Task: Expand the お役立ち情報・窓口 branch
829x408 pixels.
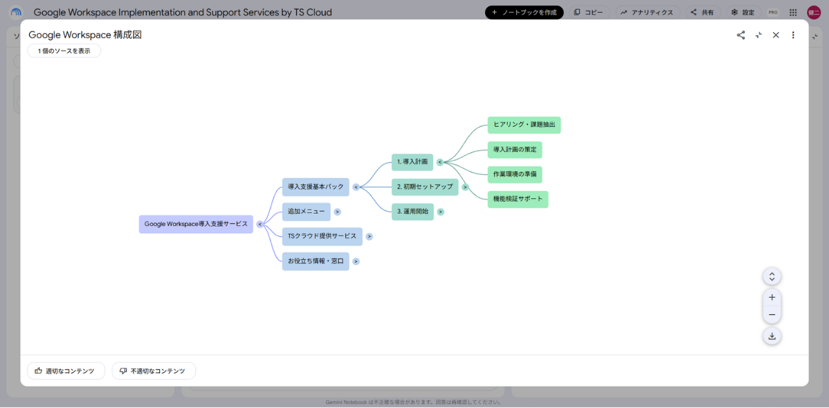Action: 356,262
